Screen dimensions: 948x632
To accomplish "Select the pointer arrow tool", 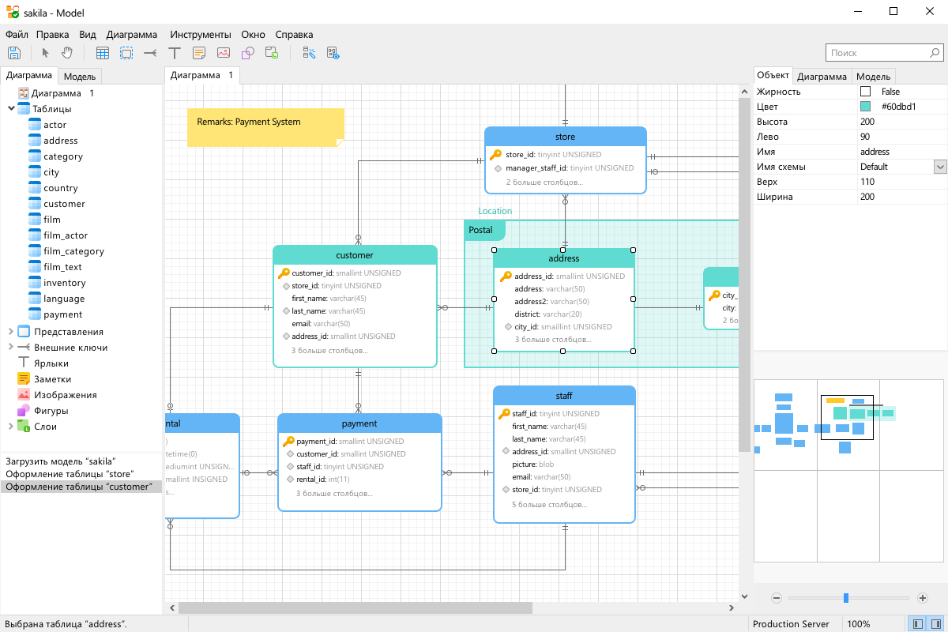I will (45, 53).
